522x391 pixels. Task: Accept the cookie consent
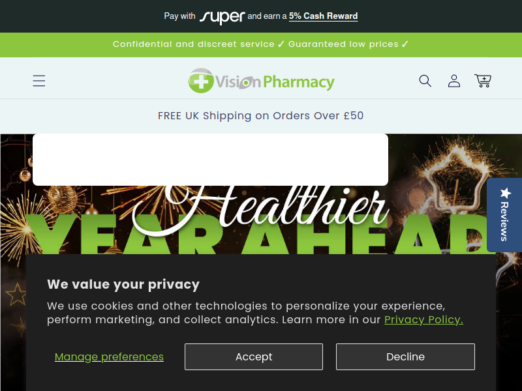coord(254,356)
